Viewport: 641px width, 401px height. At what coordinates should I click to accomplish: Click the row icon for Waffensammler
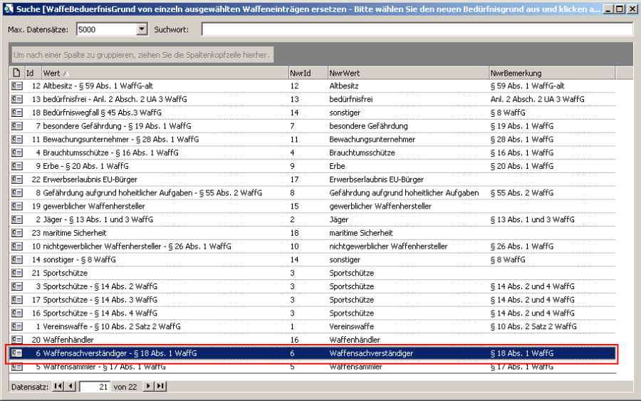pos(16,367)
